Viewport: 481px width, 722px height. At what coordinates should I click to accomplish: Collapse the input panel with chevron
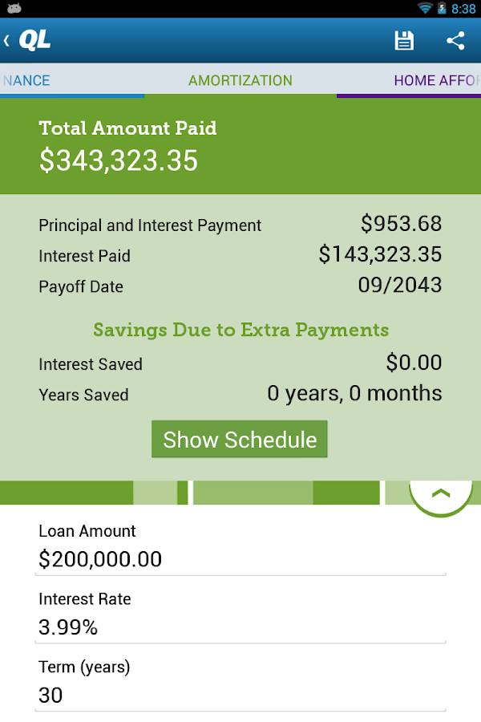coord(441,493)
